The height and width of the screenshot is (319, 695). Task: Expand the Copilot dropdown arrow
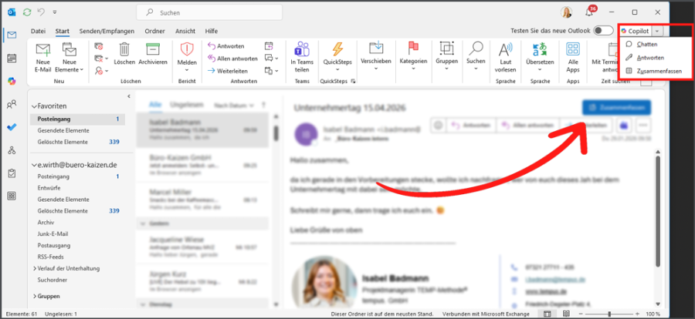[x=658, y=31]
